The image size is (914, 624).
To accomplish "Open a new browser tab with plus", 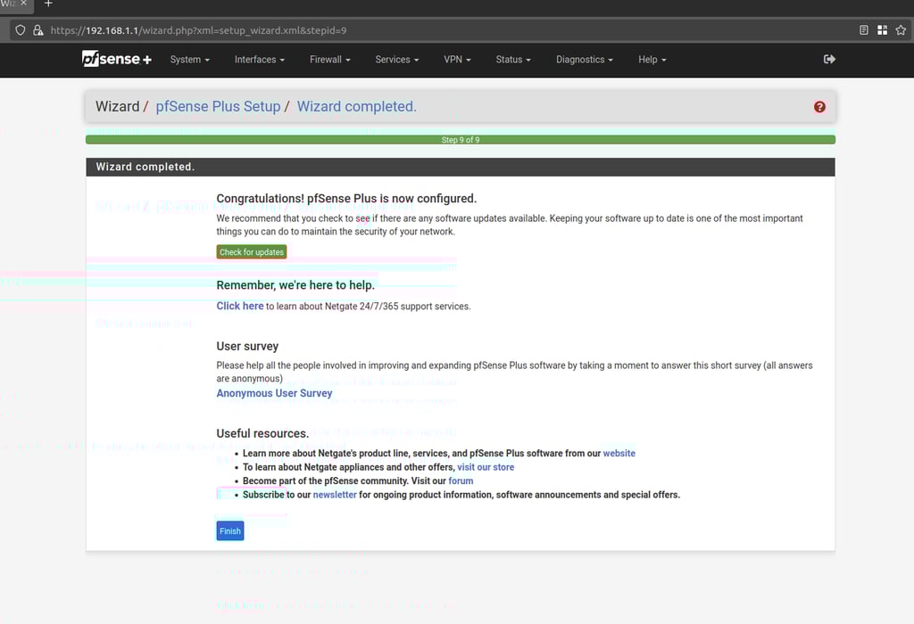I will (48, 4).
